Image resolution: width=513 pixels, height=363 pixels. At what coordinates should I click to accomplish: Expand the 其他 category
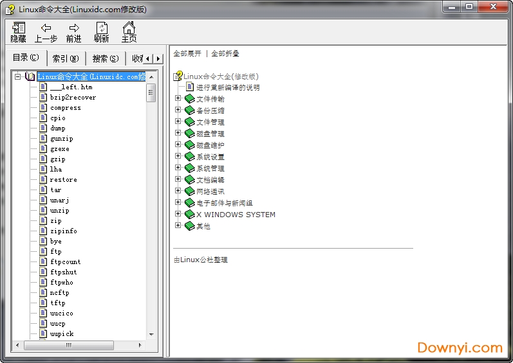pyautogui.click(x=178, y=226)
